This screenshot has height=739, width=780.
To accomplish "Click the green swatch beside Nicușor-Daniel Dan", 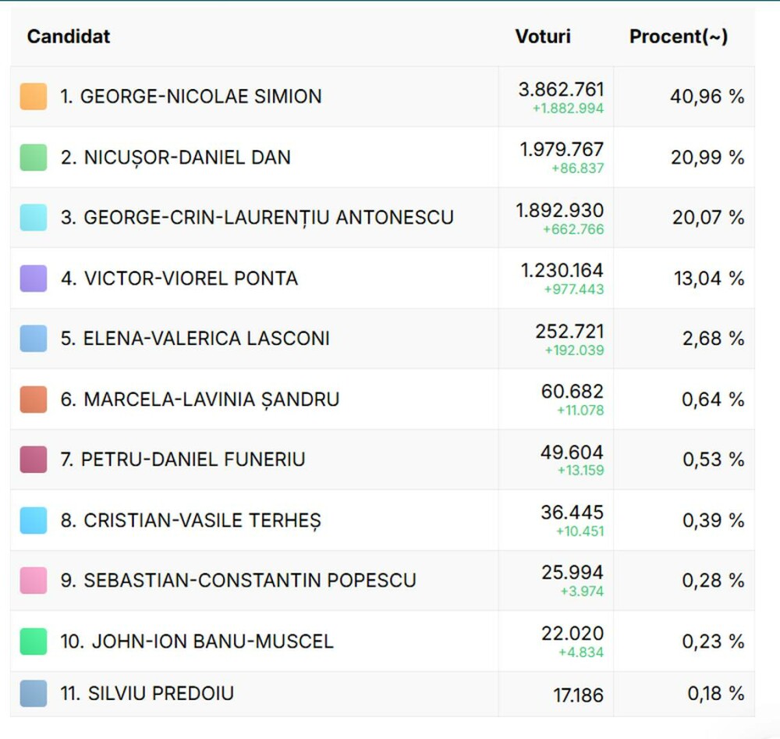I will 34,157.
